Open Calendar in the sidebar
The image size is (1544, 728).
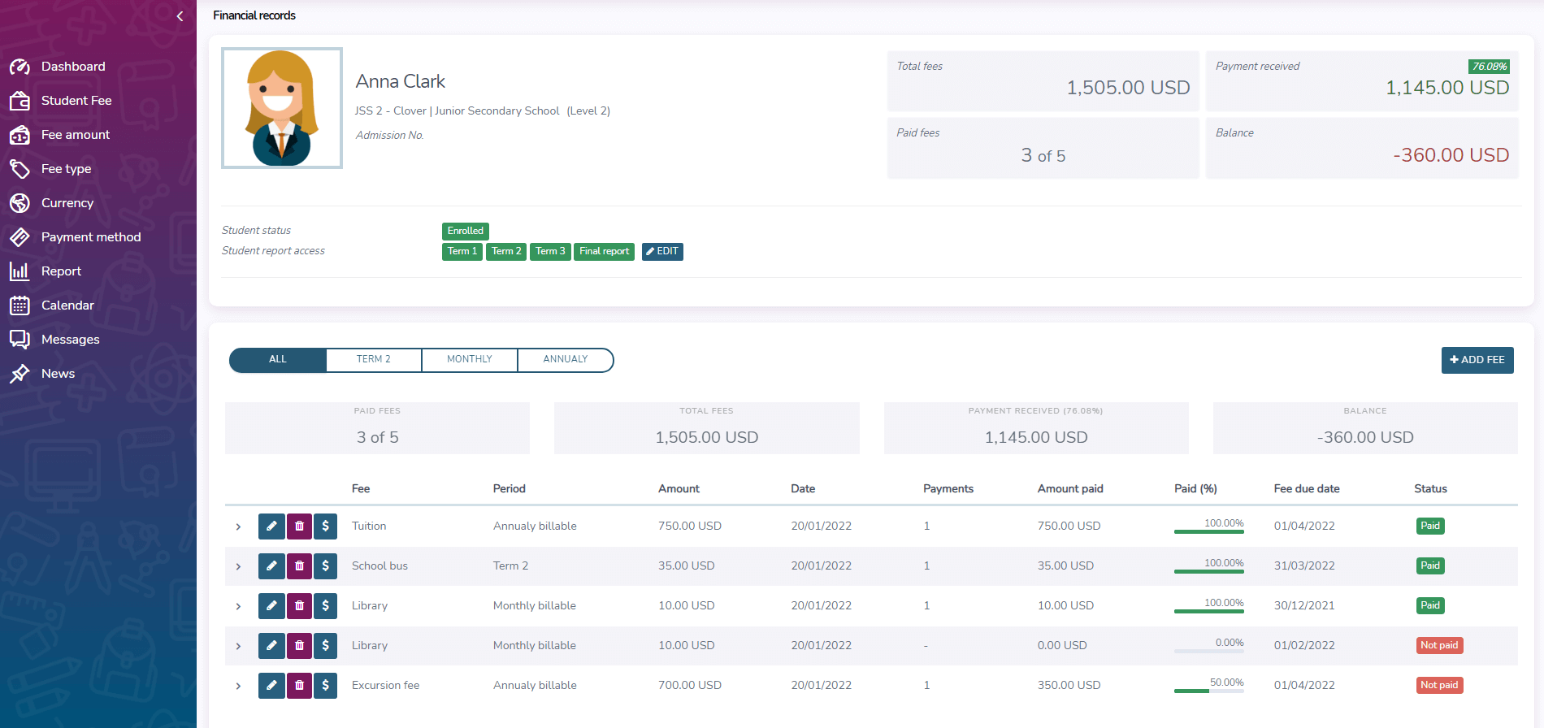(x=67, y=305)
